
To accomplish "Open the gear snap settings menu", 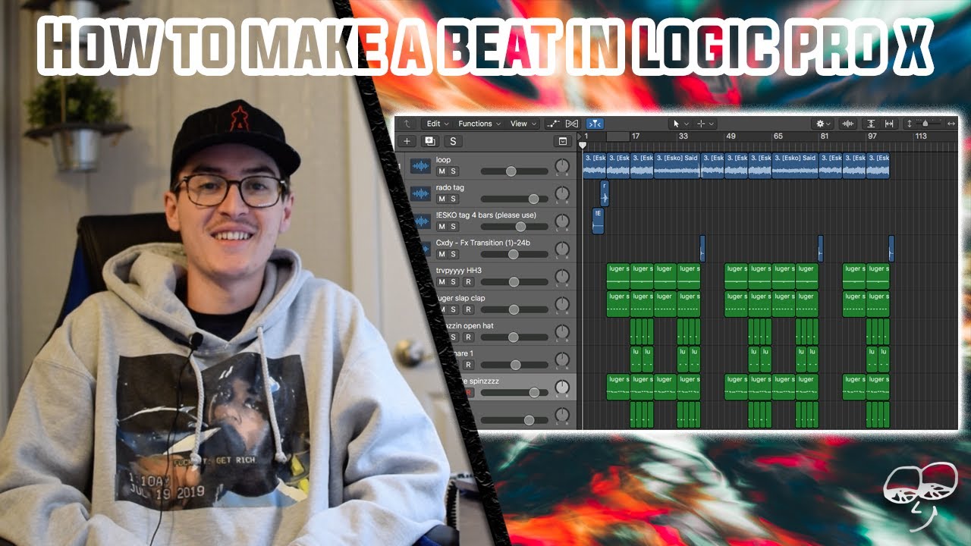I will 822,124.
